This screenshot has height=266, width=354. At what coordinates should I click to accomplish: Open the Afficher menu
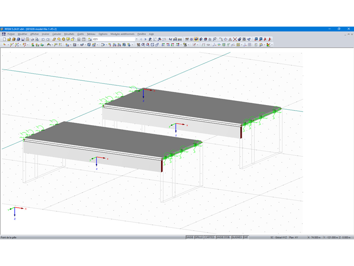pyautogui.click(x=34, y=34)
